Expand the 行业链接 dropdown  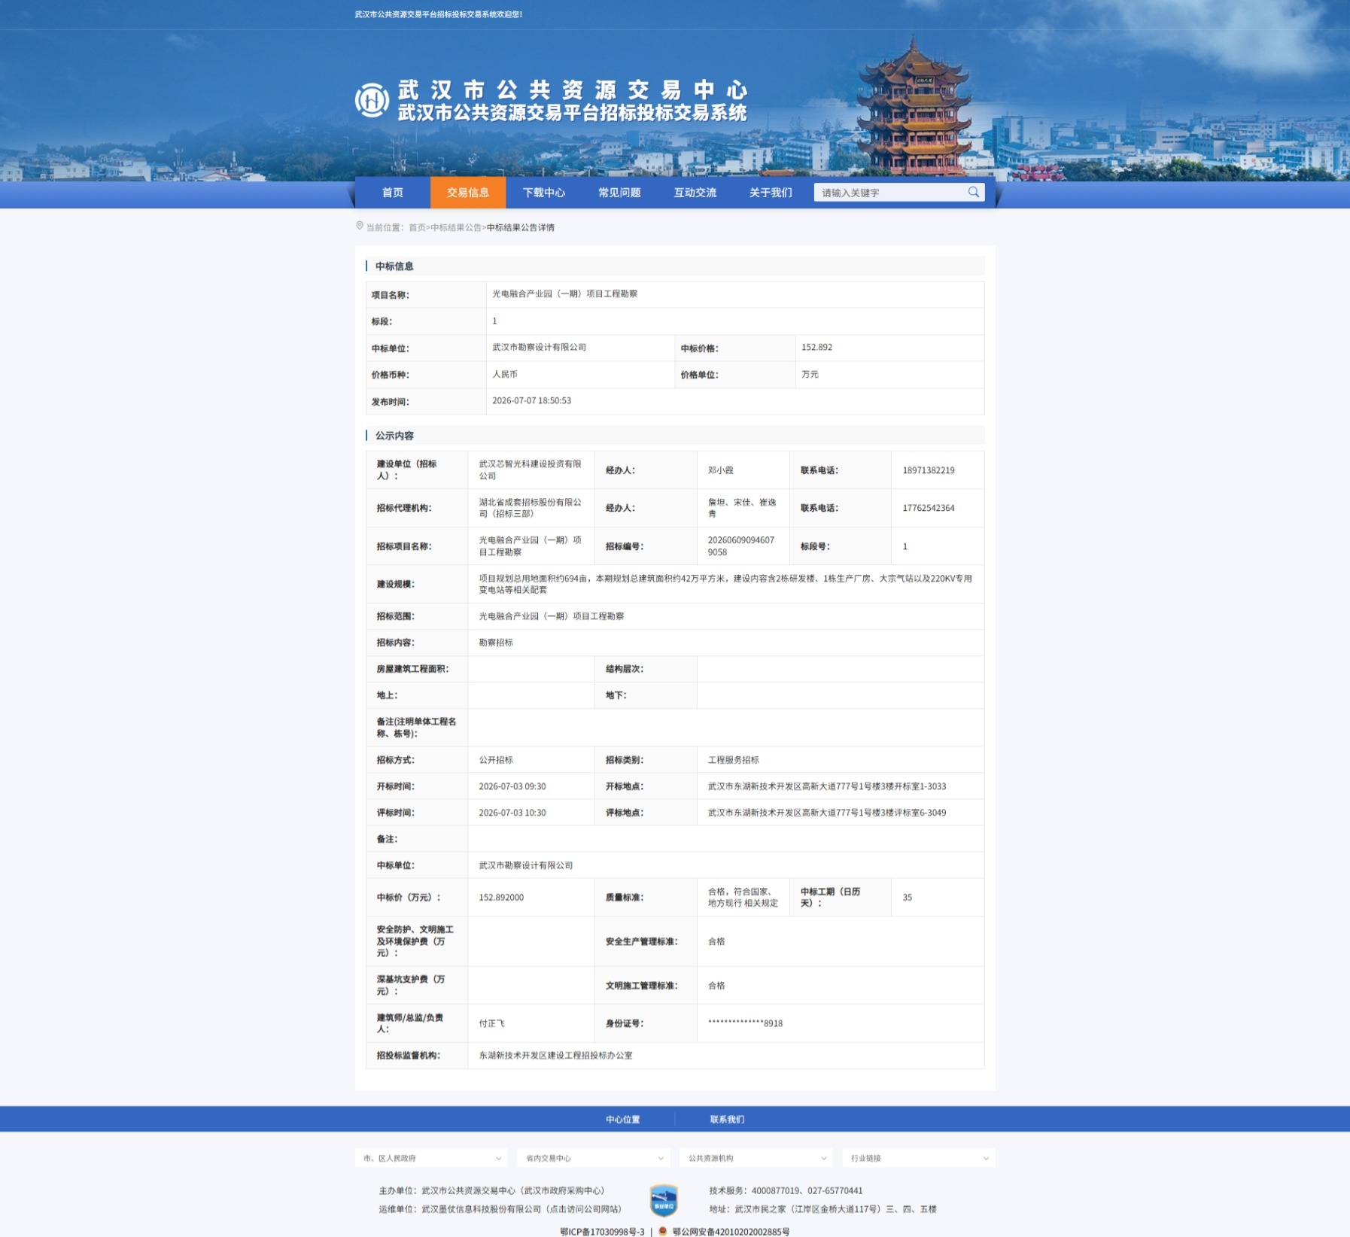pos(919,1158)
